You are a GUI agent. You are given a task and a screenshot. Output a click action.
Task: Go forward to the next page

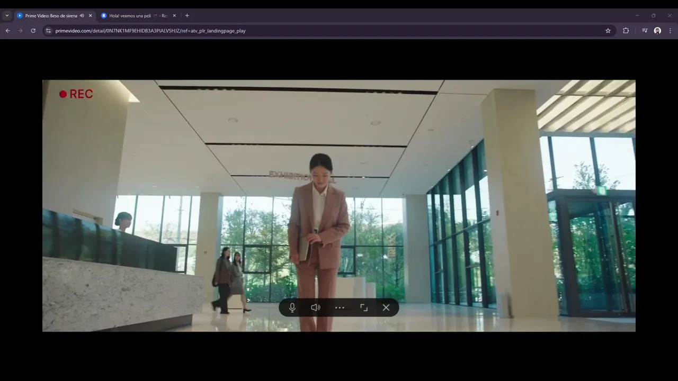pyautogui.click(x=21, y=31)
